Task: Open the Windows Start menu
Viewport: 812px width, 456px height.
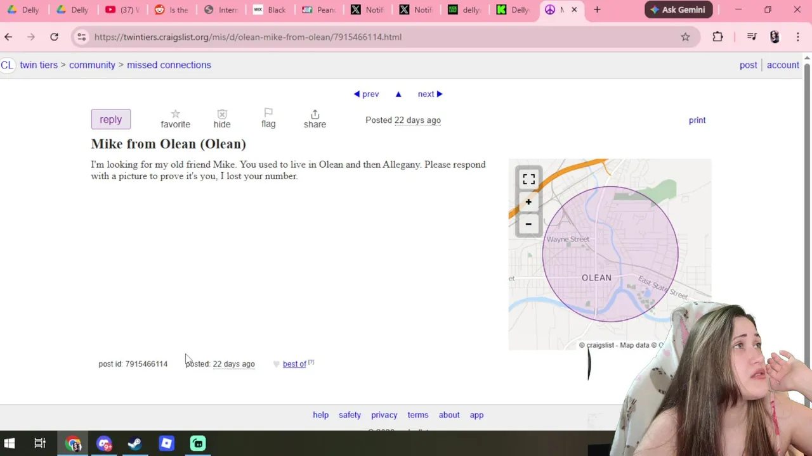Action: (x=10, y=443)
